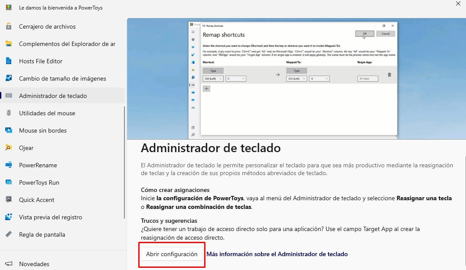Click the Cambio de tamaño de imágenes icon
466x270 pixels.
(x=9, y=78)
